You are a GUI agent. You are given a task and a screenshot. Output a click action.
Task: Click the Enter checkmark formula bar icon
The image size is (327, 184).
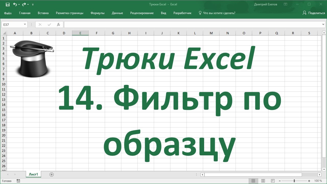49,25
